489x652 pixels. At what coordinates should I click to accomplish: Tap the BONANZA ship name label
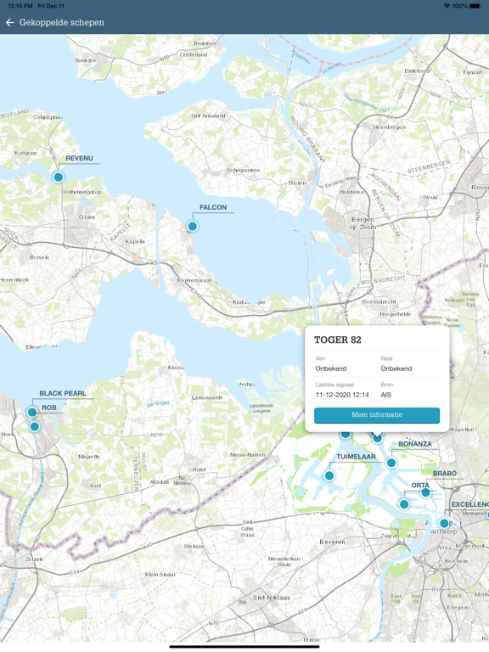pyautogui.click(x=415, y=444)
